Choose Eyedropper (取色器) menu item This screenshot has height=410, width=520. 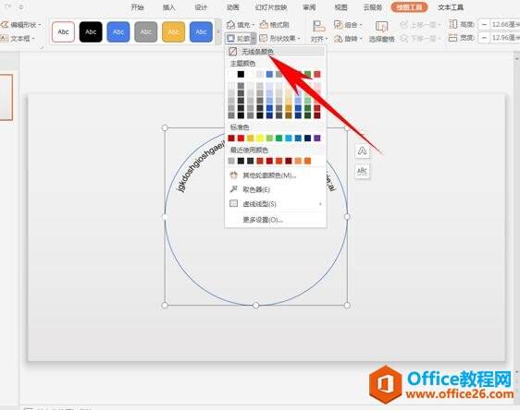(275, 189)
